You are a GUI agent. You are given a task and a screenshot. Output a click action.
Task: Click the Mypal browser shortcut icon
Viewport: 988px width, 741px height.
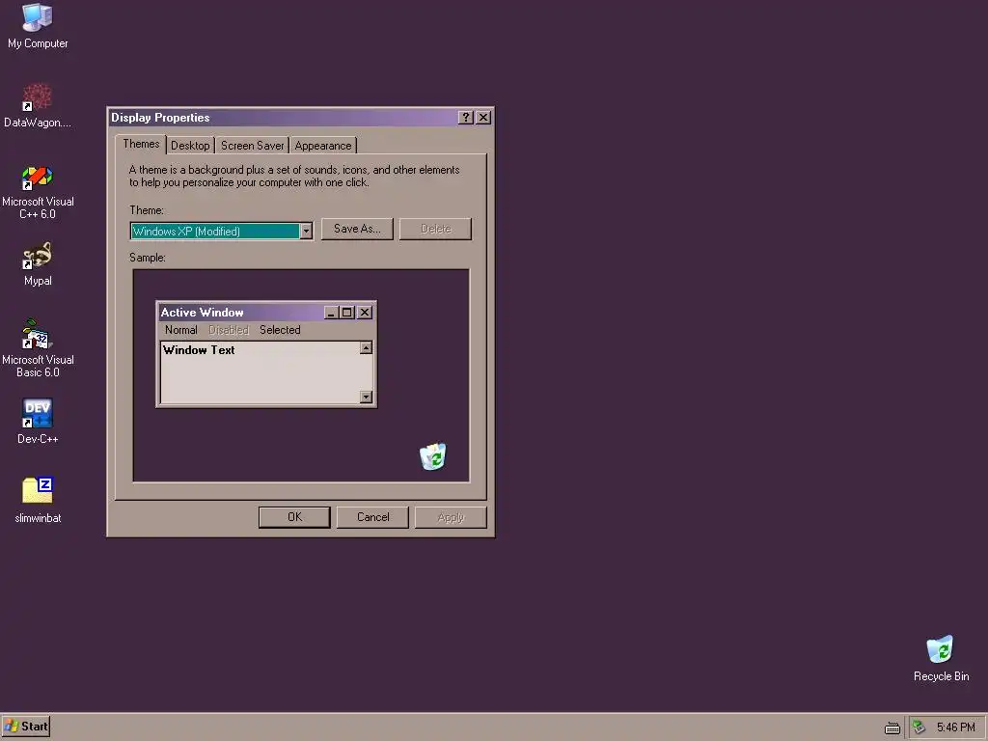[x=38, y=256]
